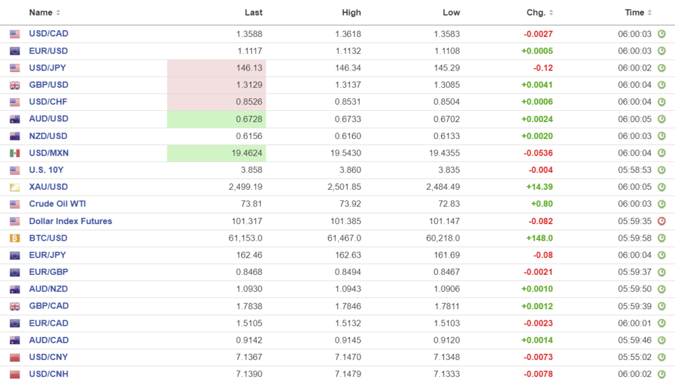Open the U.S. 10Y link
The width and height of the screenshot is (675, 381).
46,170
